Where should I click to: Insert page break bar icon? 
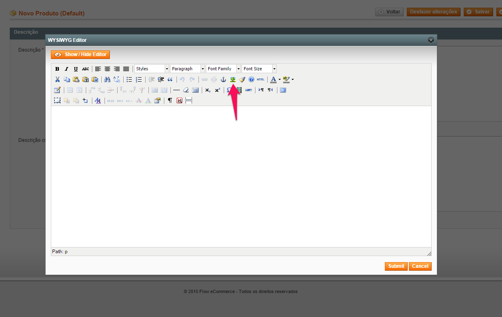pos(249,90)
